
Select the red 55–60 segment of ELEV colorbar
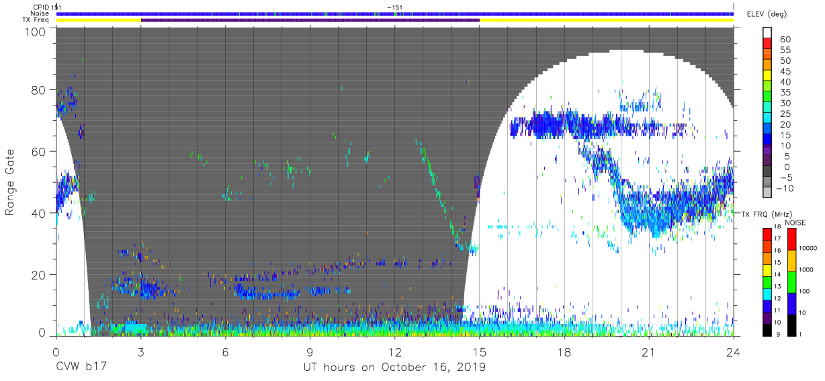pyautogui.click(x=769, y=43)
